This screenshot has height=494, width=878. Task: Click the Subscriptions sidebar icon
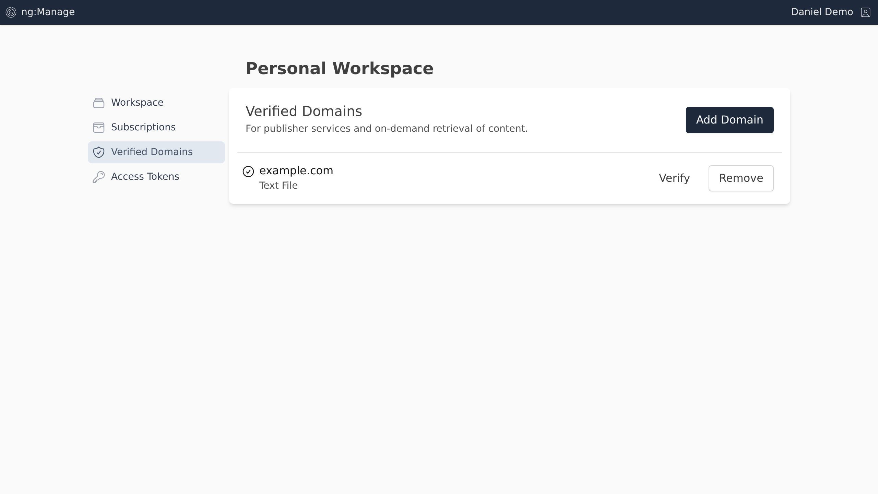pyautogui.click(x=99, y=127)
